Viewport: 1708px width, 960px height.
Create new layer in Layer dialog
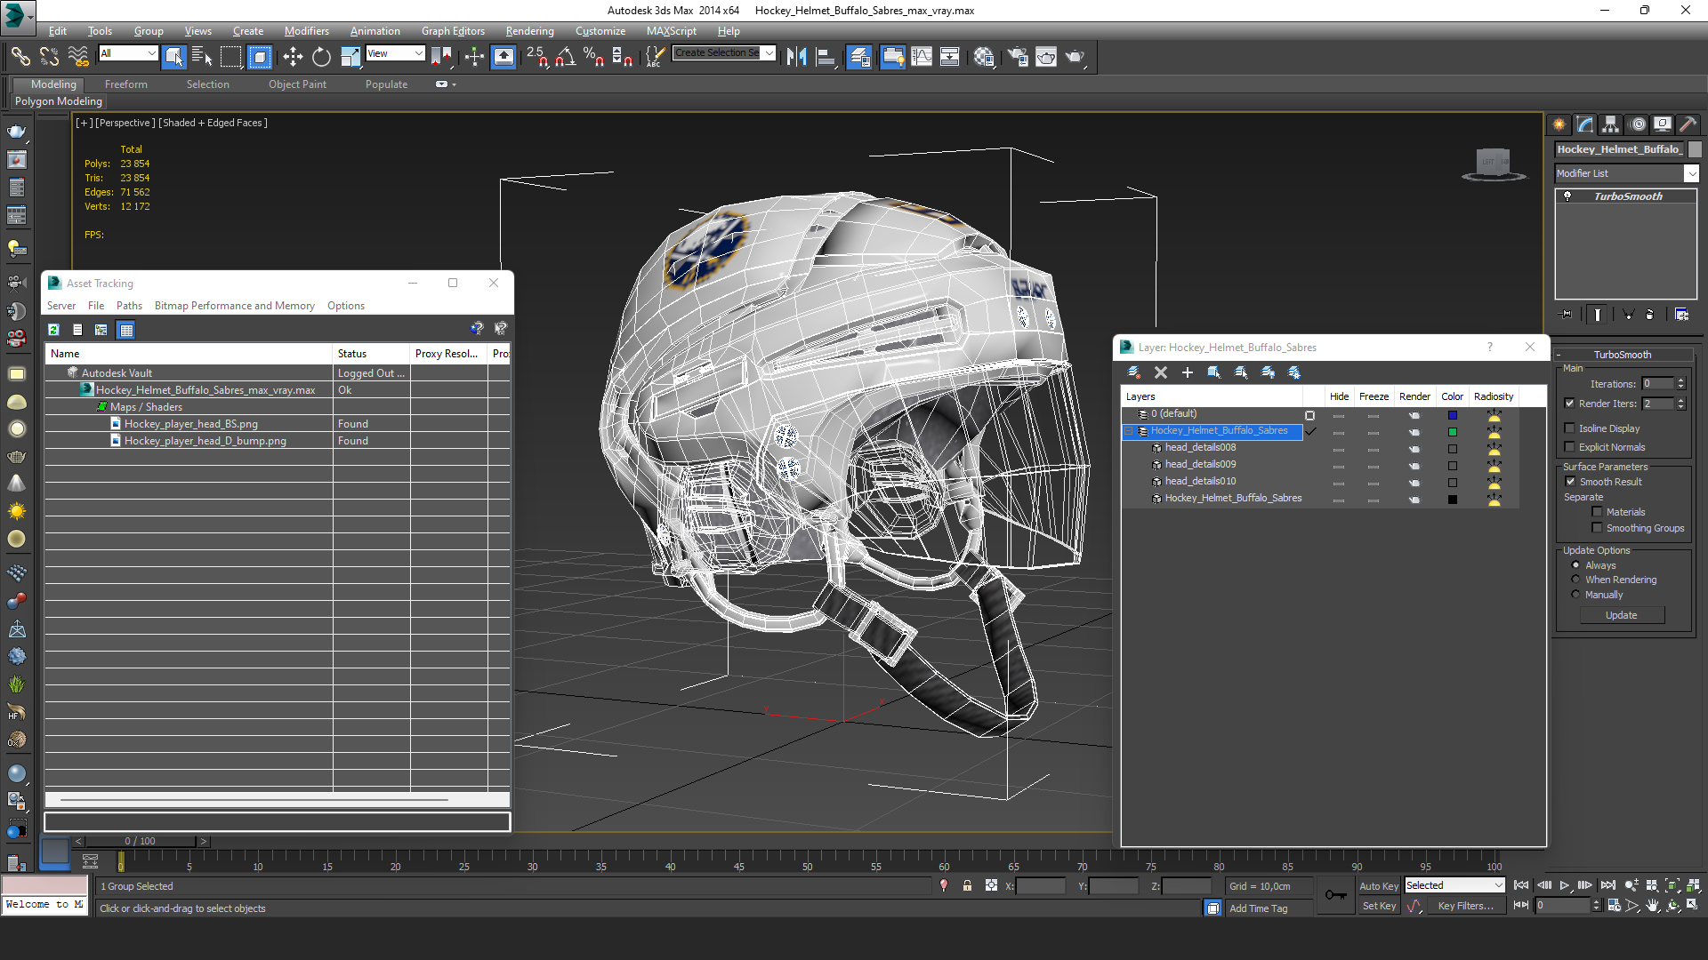[x=1133, y=372]
